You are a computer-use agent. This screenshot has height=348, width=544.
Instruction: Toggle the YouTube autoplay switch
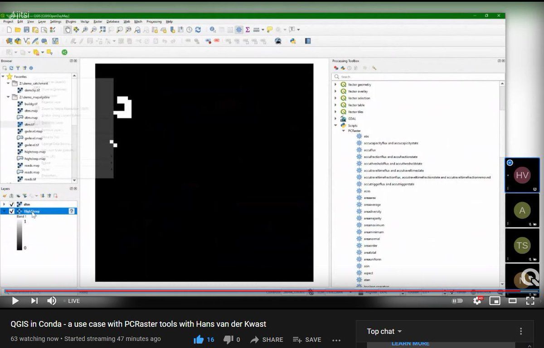[457, 300]
